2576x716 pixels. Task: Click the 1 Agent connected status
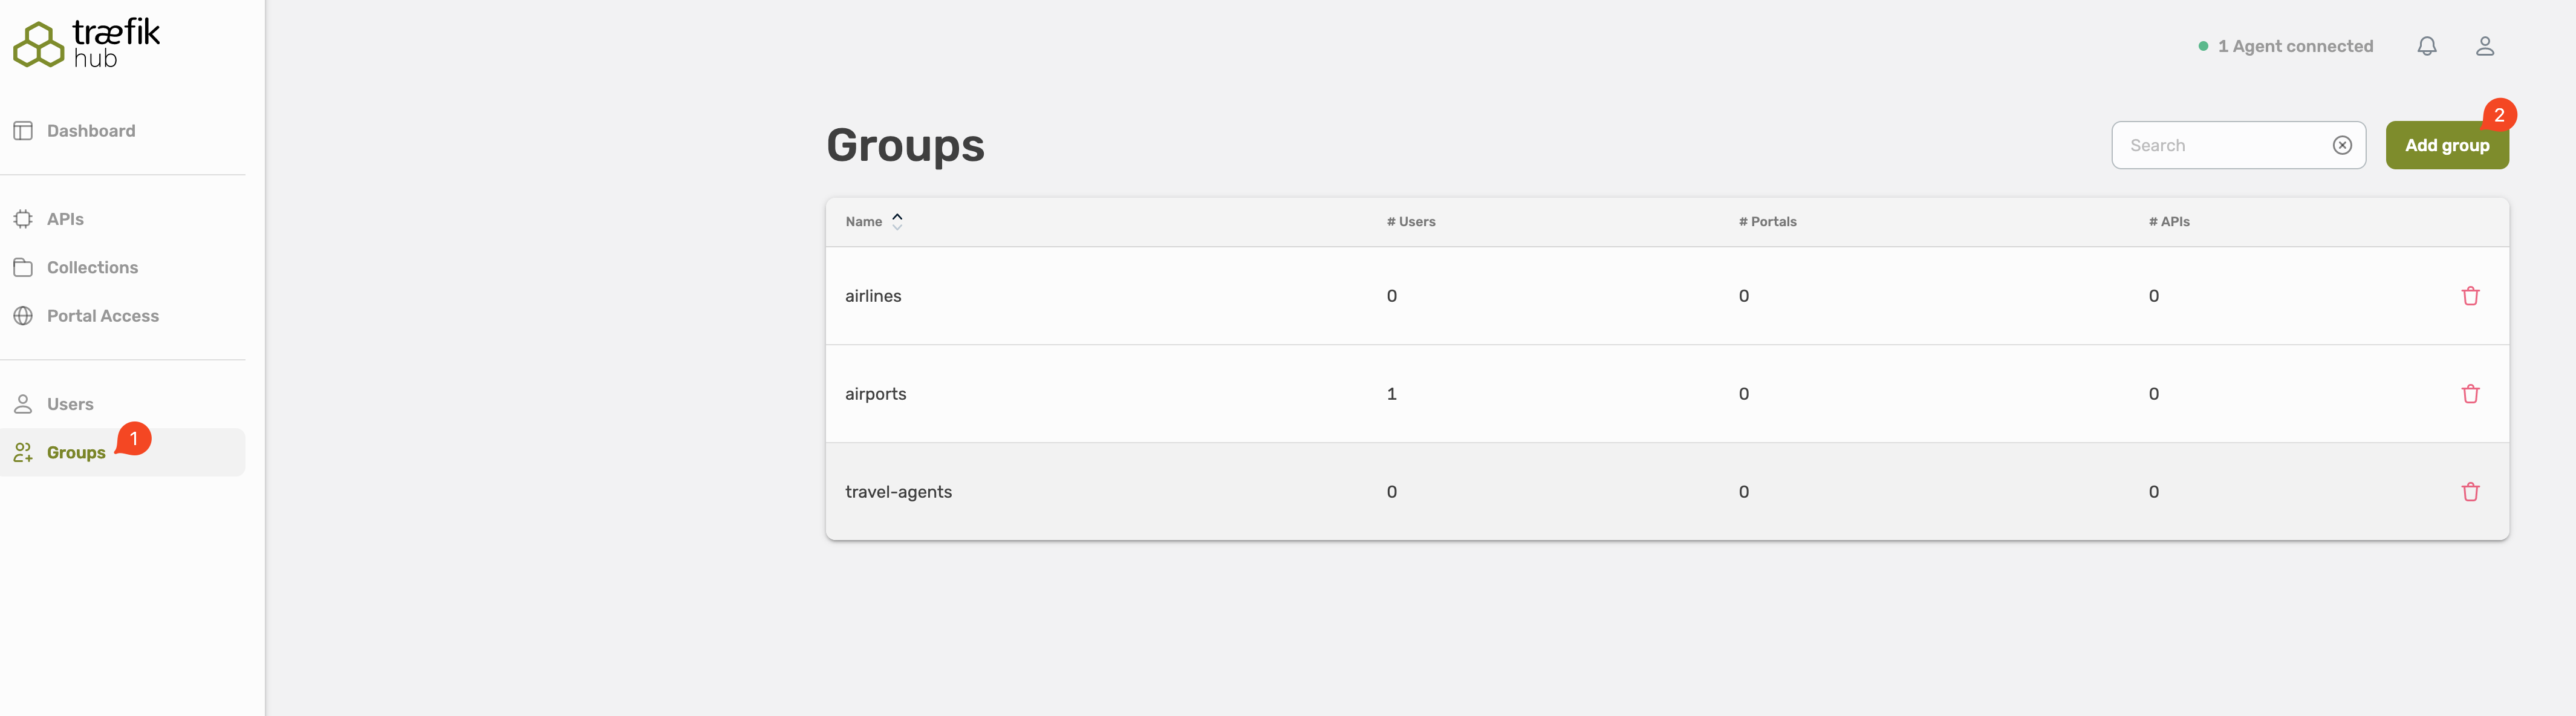coord(2296,45)
